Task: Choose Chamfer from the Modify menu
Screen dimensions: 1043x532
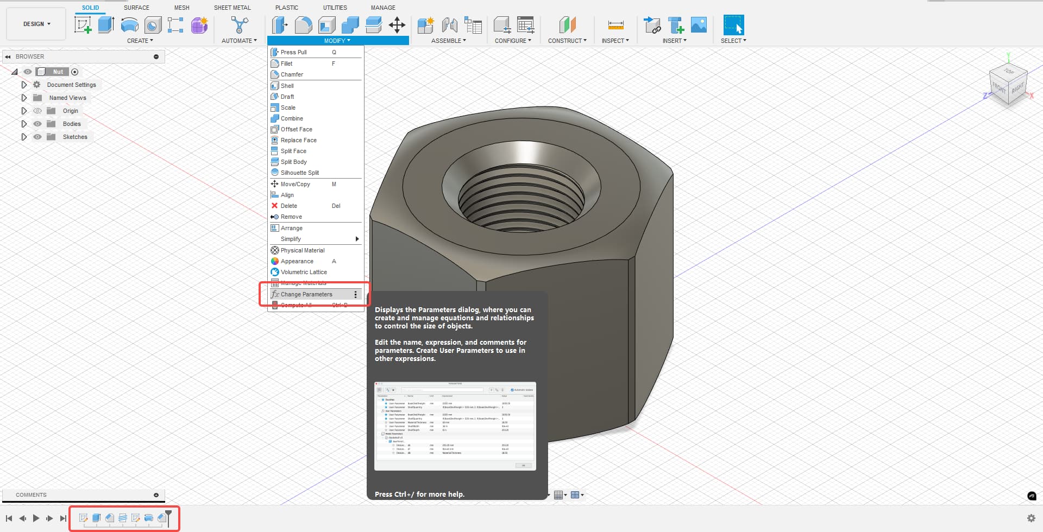Action: tap(316, 74)
